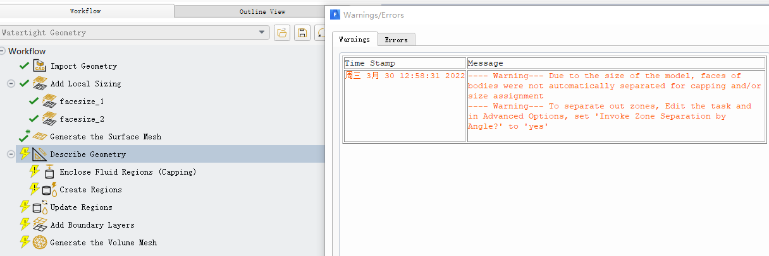Click the Enclose Fluid Regions capping icon

pyautogui.click(x=50, y=172)
